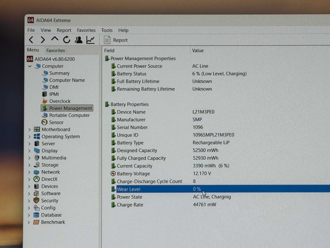330x248 pixels.
Task: Expand the Multimedia tree node
Action: [30, 158]
